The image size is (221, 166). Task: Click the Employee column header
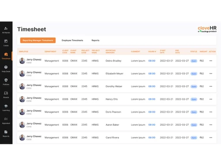tap(23, 51)
